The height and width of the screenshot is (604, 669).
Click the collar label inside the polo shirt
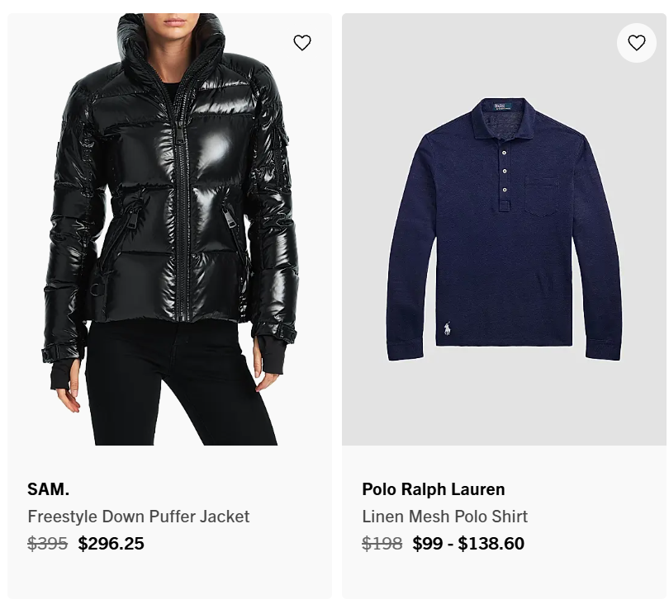pos(503,106)
